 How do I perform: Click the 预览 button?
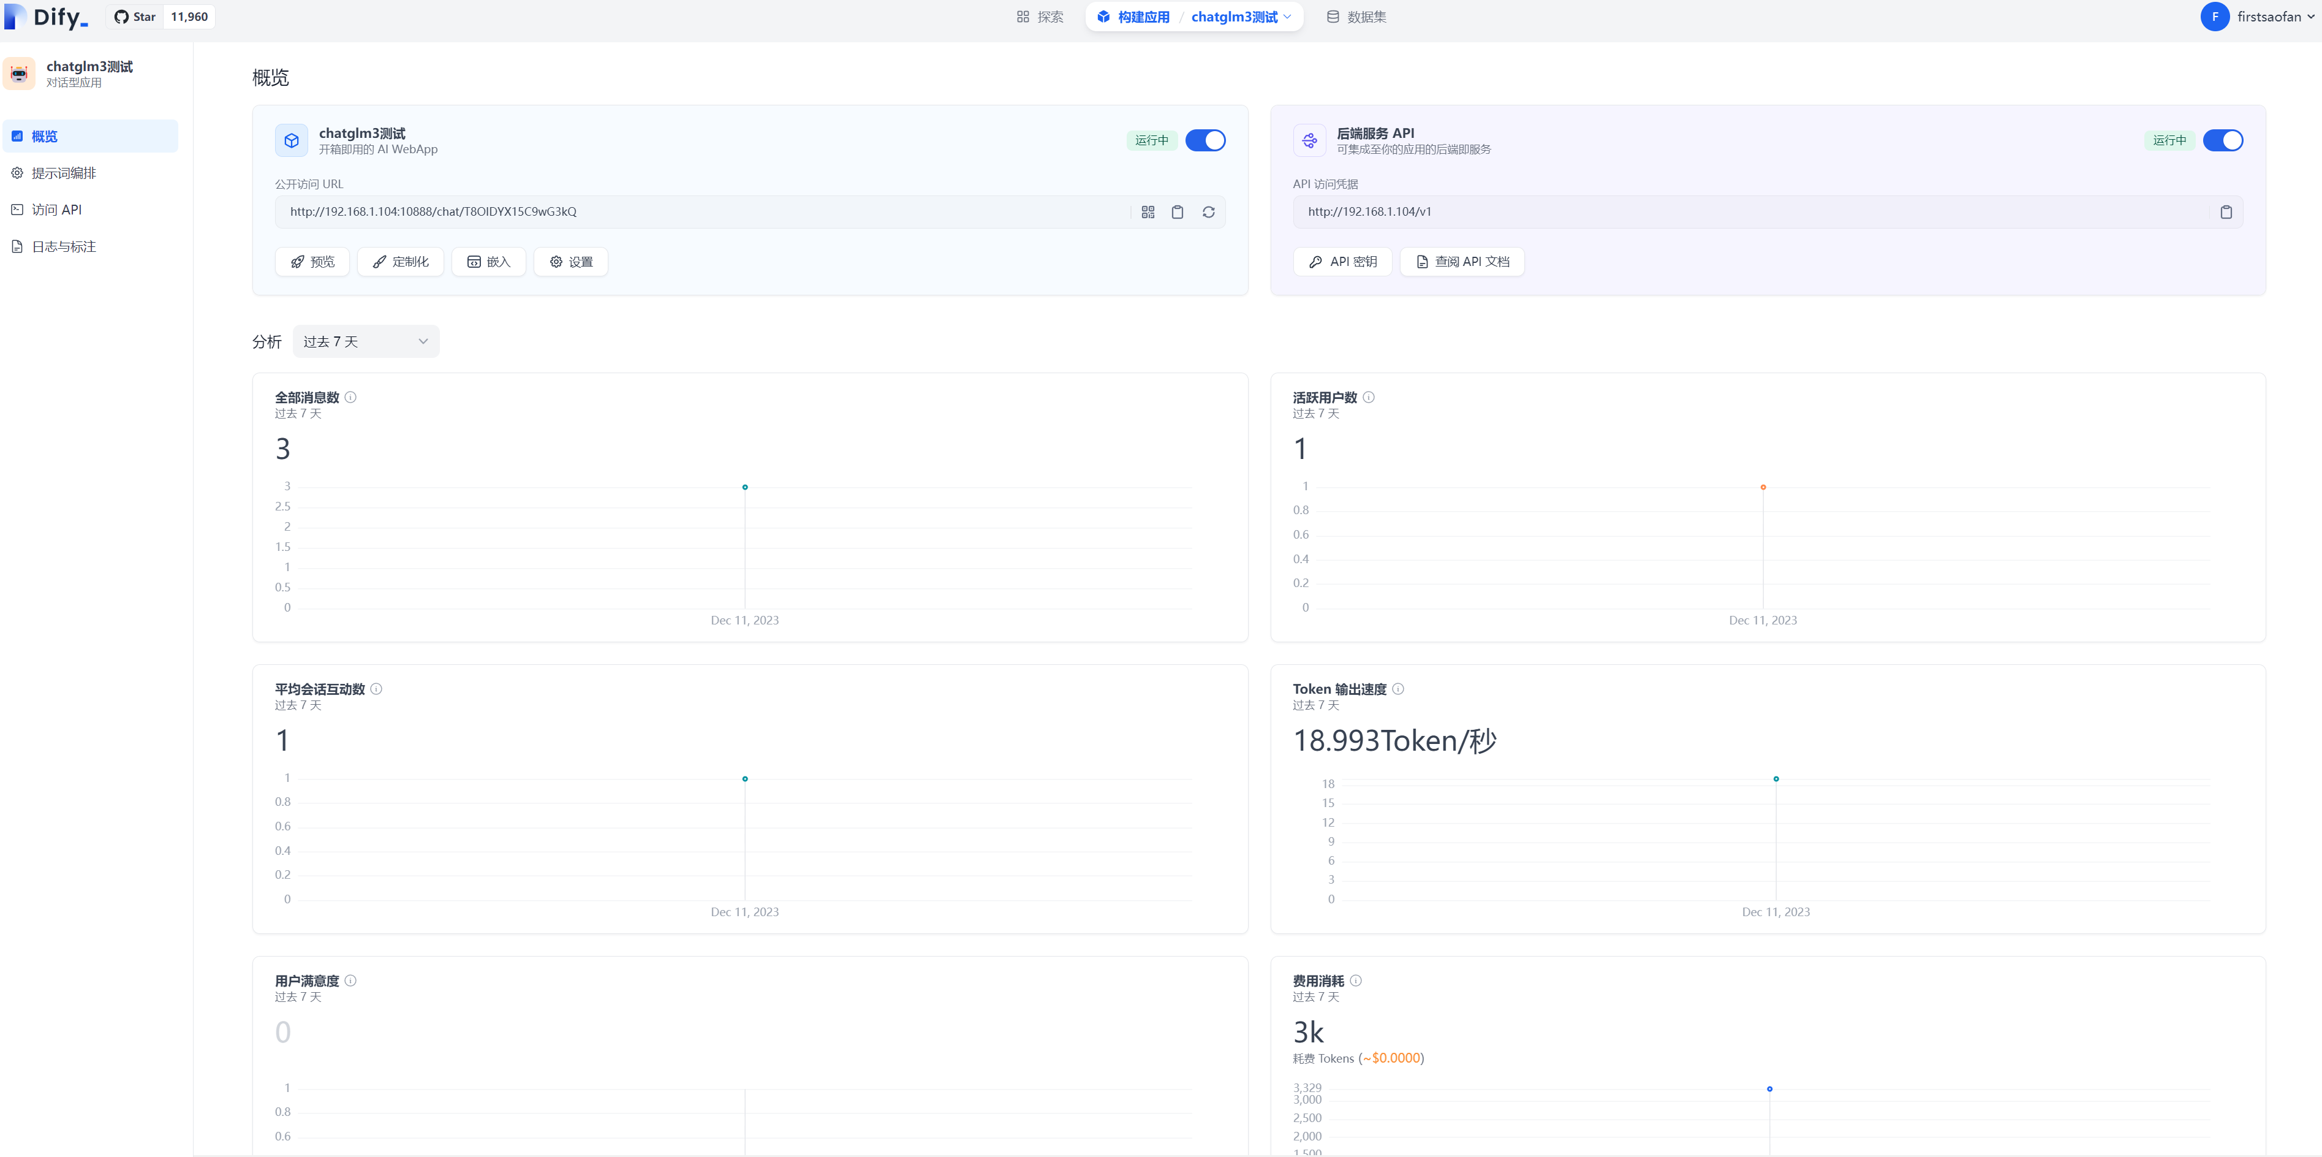point(312,262)
